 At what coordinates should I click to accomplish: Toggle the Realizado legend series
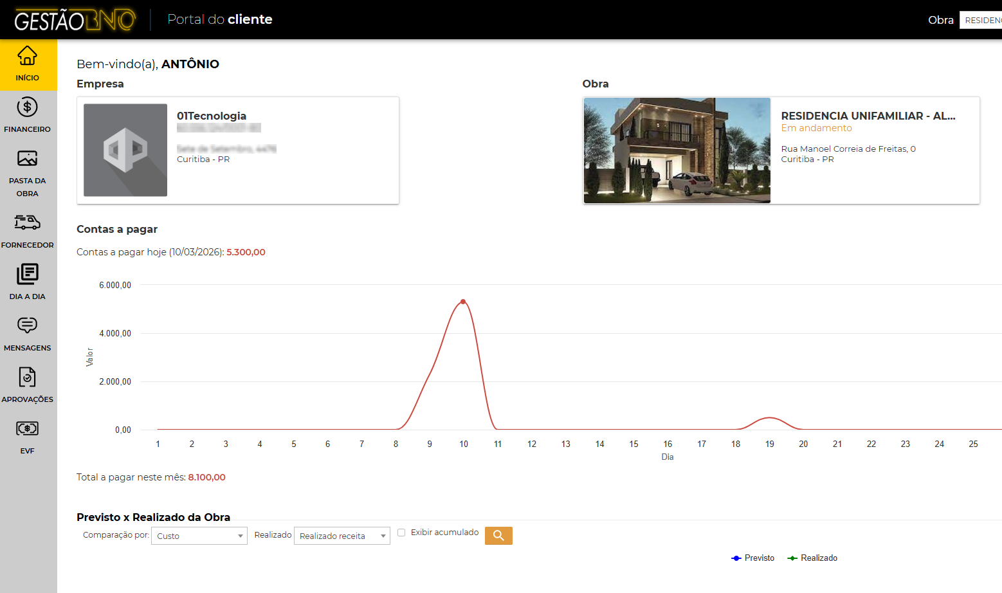(812, 558)
